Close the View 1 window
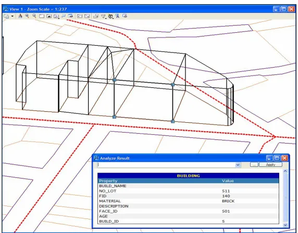Screen dimensions: 298x233 click(291, 9)
